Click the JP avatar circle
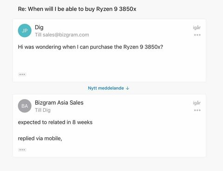 (25, 31)
